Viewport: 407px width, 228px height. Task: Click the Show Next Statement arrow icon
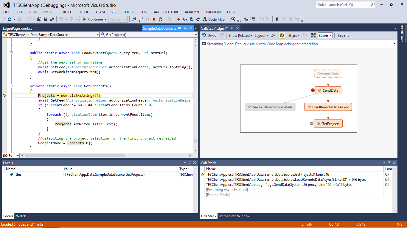point(178,19)
